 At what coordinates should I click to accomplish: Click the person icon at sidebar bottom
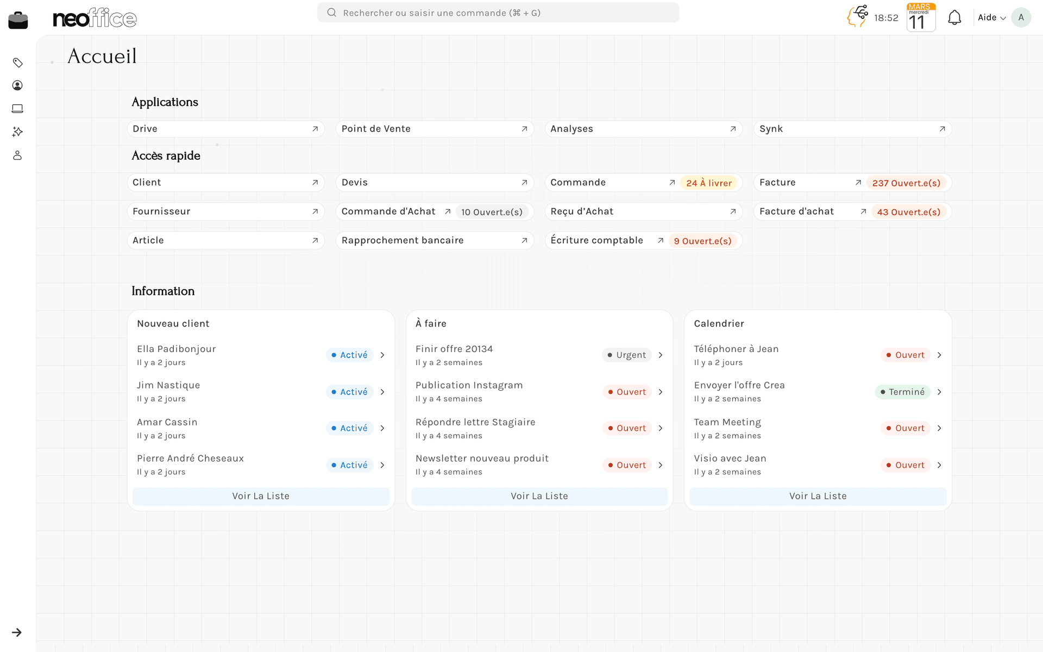click(x=17, y=155)
